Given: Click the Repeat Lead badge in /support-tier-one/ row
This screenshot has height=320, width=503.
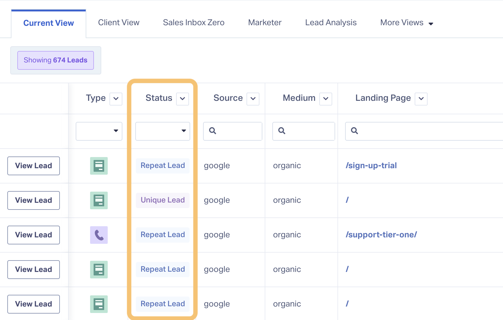Looking at the screenshot, I should pos(163,235).
